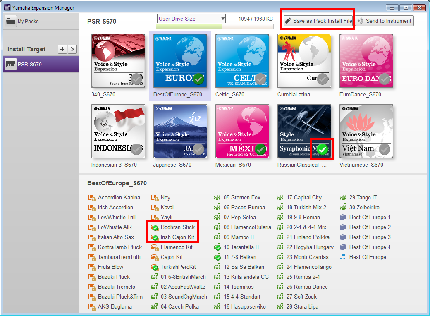
Task: Click the Italian Alto Sax voice icon
Action: tap(92, 237)
